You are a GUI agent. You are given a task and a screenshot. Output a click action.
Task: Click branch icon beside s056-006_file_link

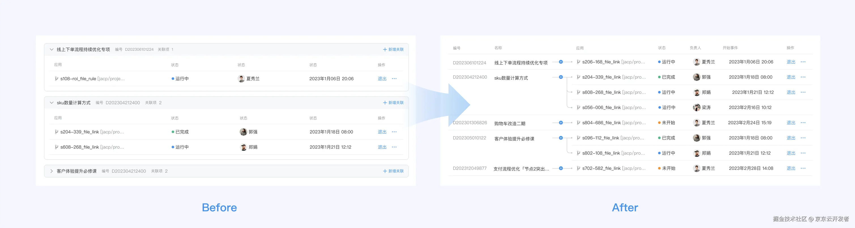579,107
